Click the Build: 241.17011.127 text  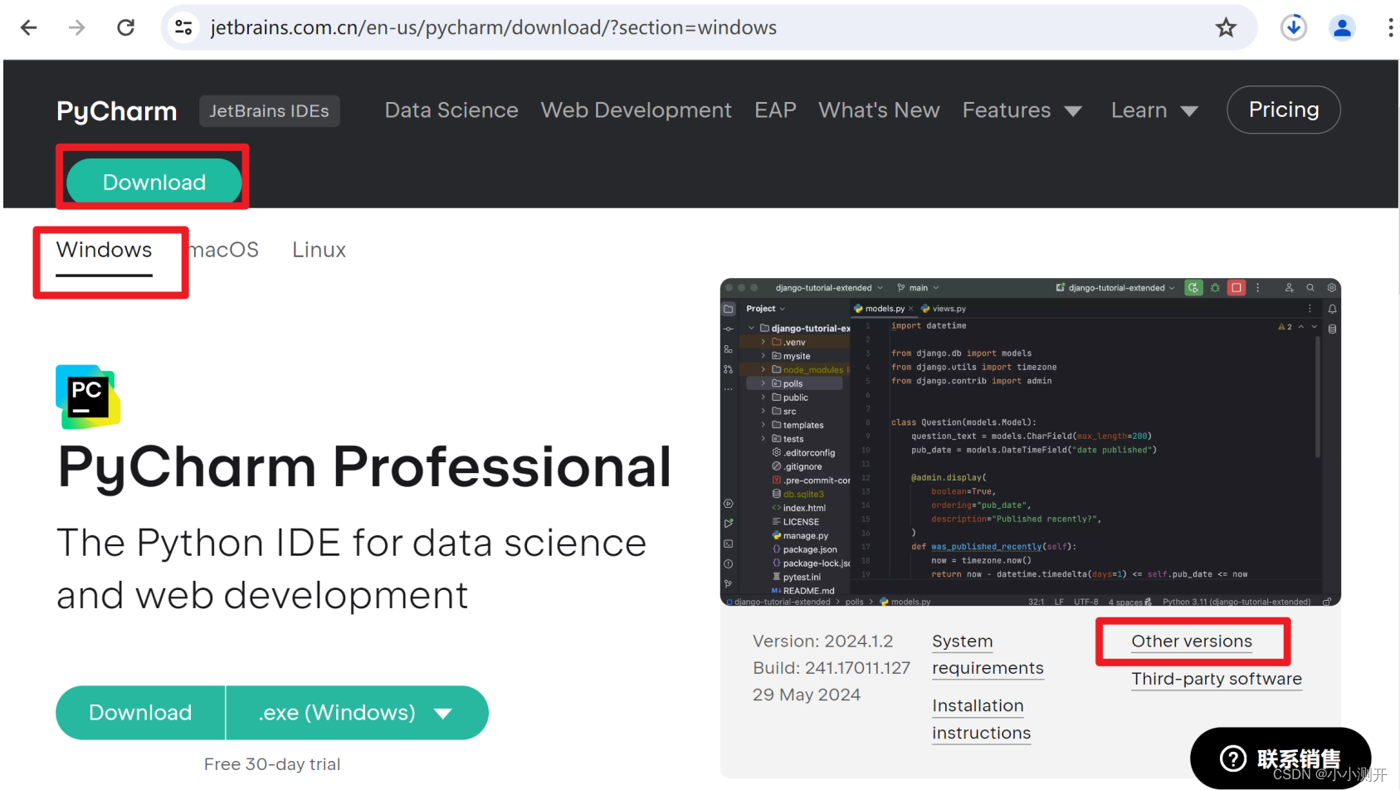tap(832, 668)
